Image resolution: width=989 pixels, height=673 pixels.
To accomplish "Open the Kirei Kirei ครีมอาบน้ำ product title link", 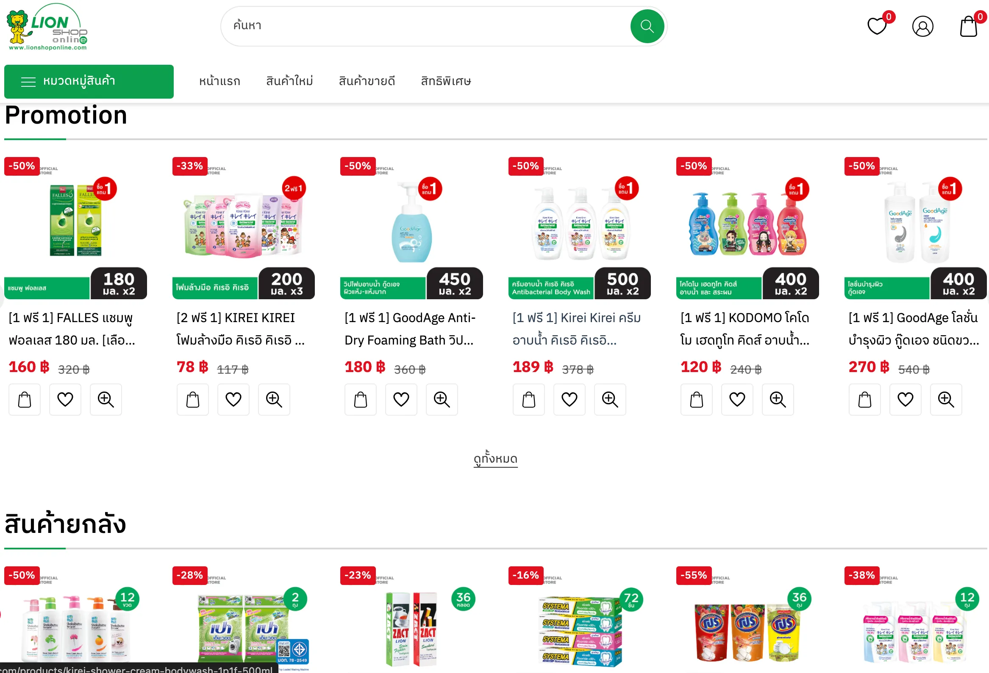I will click(x=577, y=329).
